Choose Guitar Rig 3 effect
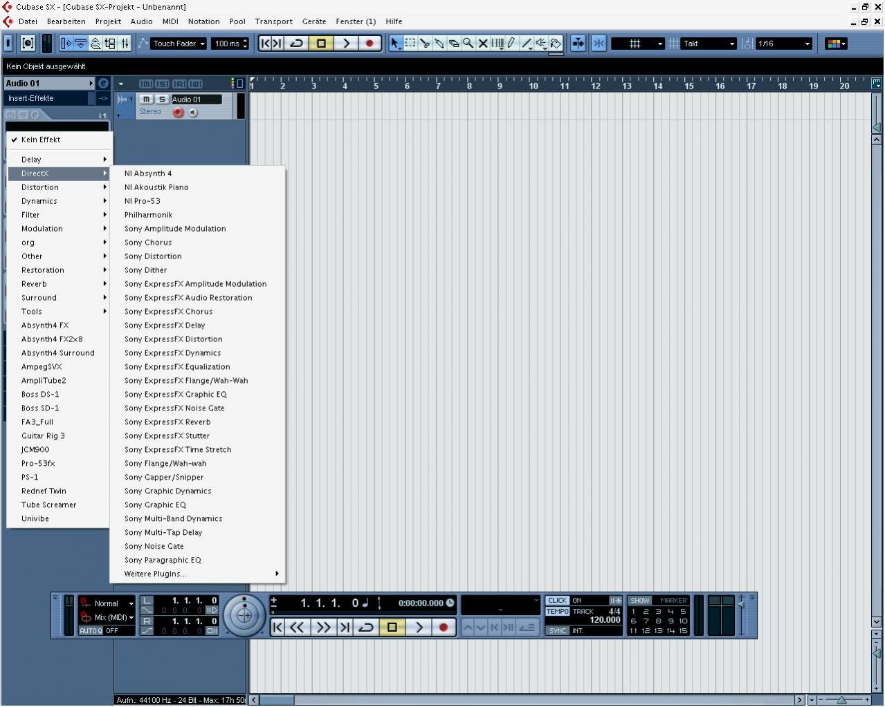 tap(60, 436)
